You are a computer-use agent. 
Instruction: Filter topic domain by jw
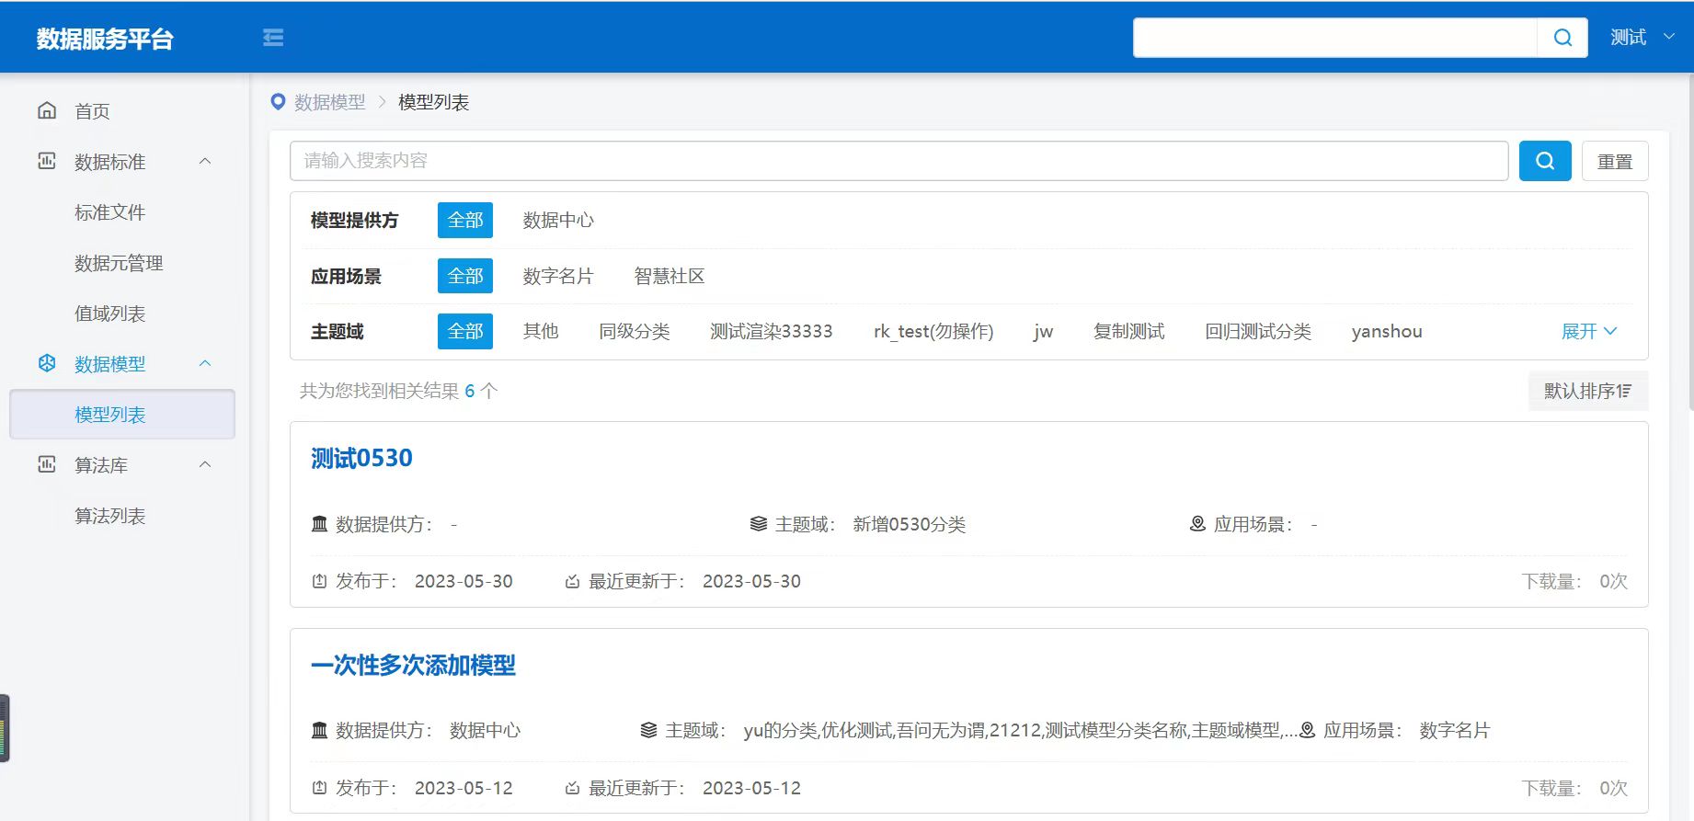(1043, 332)
